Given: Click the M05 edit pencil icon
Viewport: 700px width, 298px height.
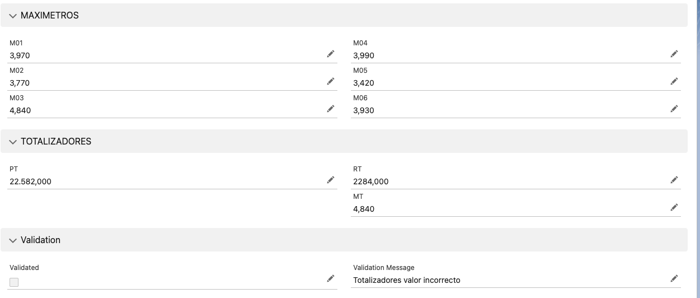Looking at the screenshot, I should point(674,81).
